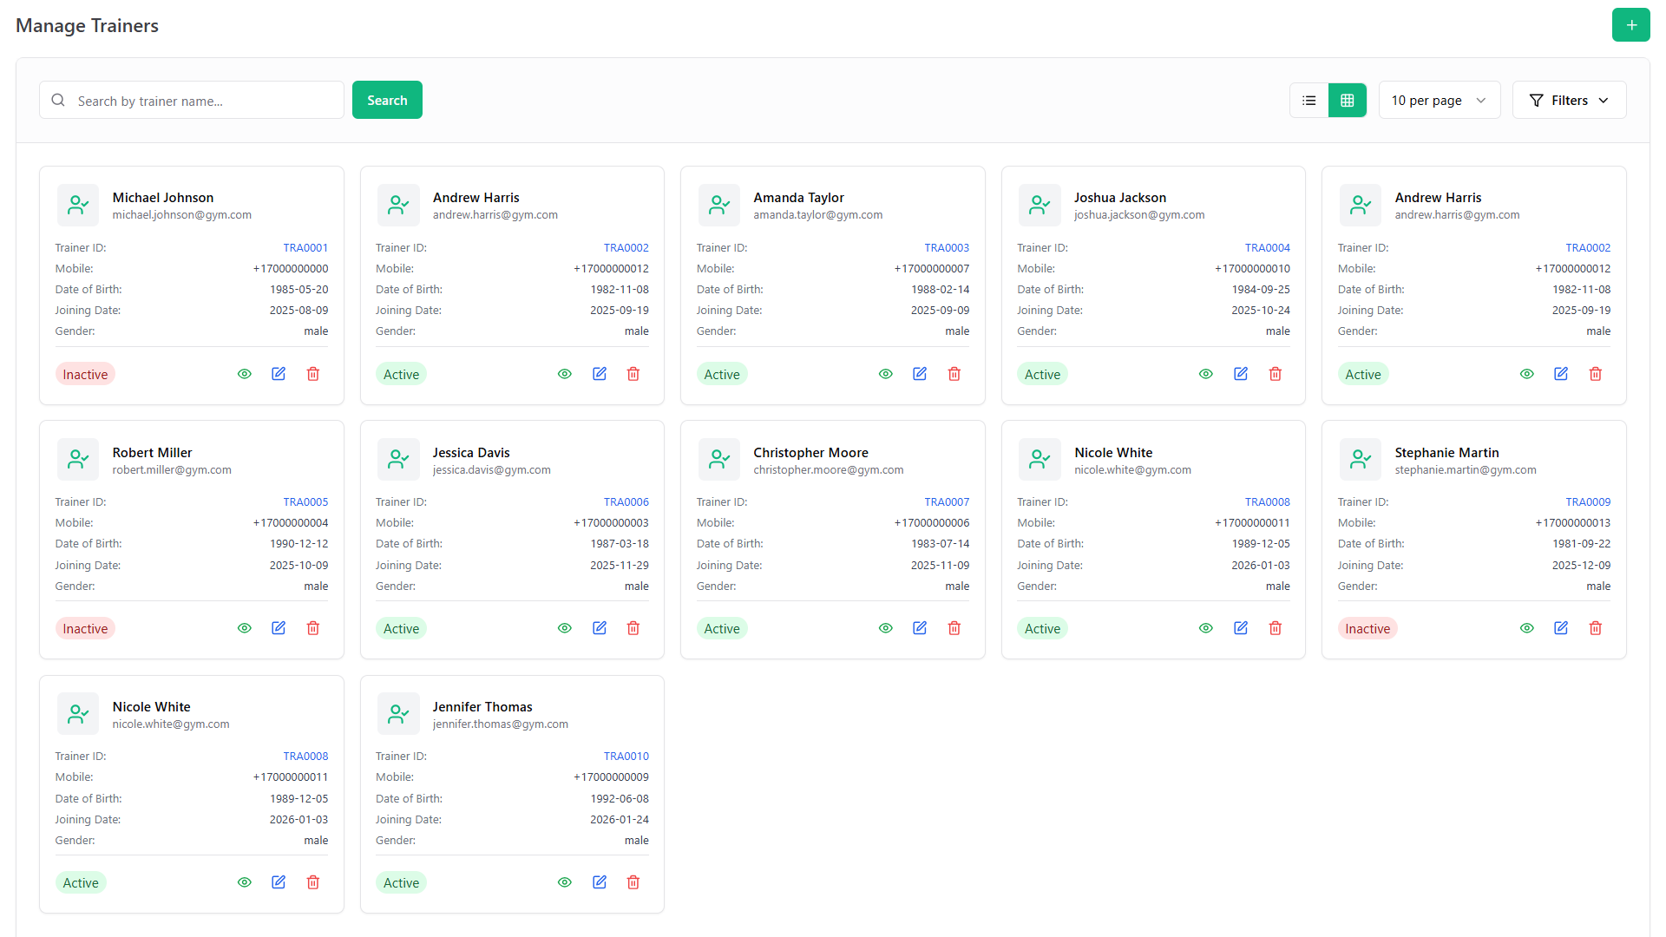This screenshot has width=1666, height=937.
Task: Edit Amanda Taylor's trainer record
Action: [920, 374]
